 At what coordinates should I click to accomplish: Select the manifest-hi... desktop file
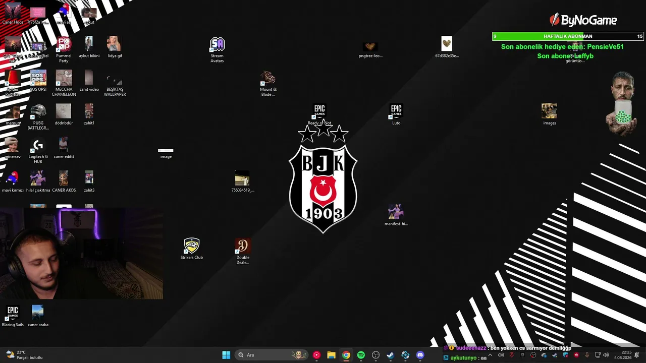coord(396,215)
